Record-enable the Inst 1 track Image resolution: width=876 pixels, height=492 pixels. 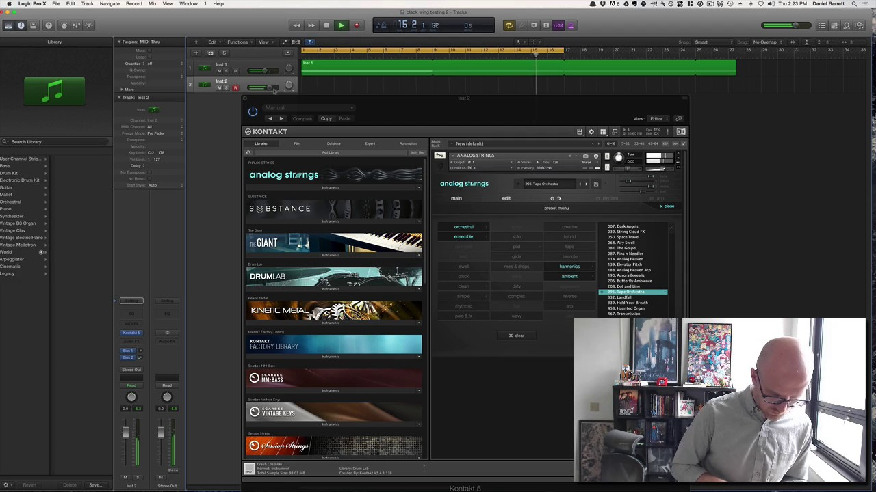click(235, 70)
